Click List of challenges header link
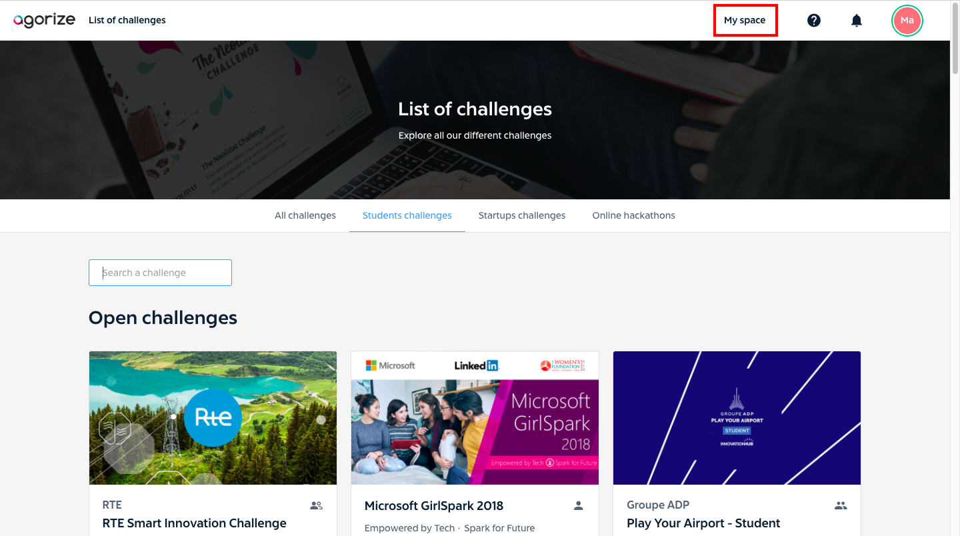Screen dimensions: 960x536 127,20
